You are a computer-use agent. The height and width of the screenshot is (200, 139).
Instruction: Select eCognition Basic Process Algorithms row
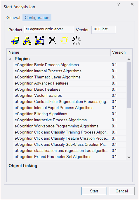(69, 65)
